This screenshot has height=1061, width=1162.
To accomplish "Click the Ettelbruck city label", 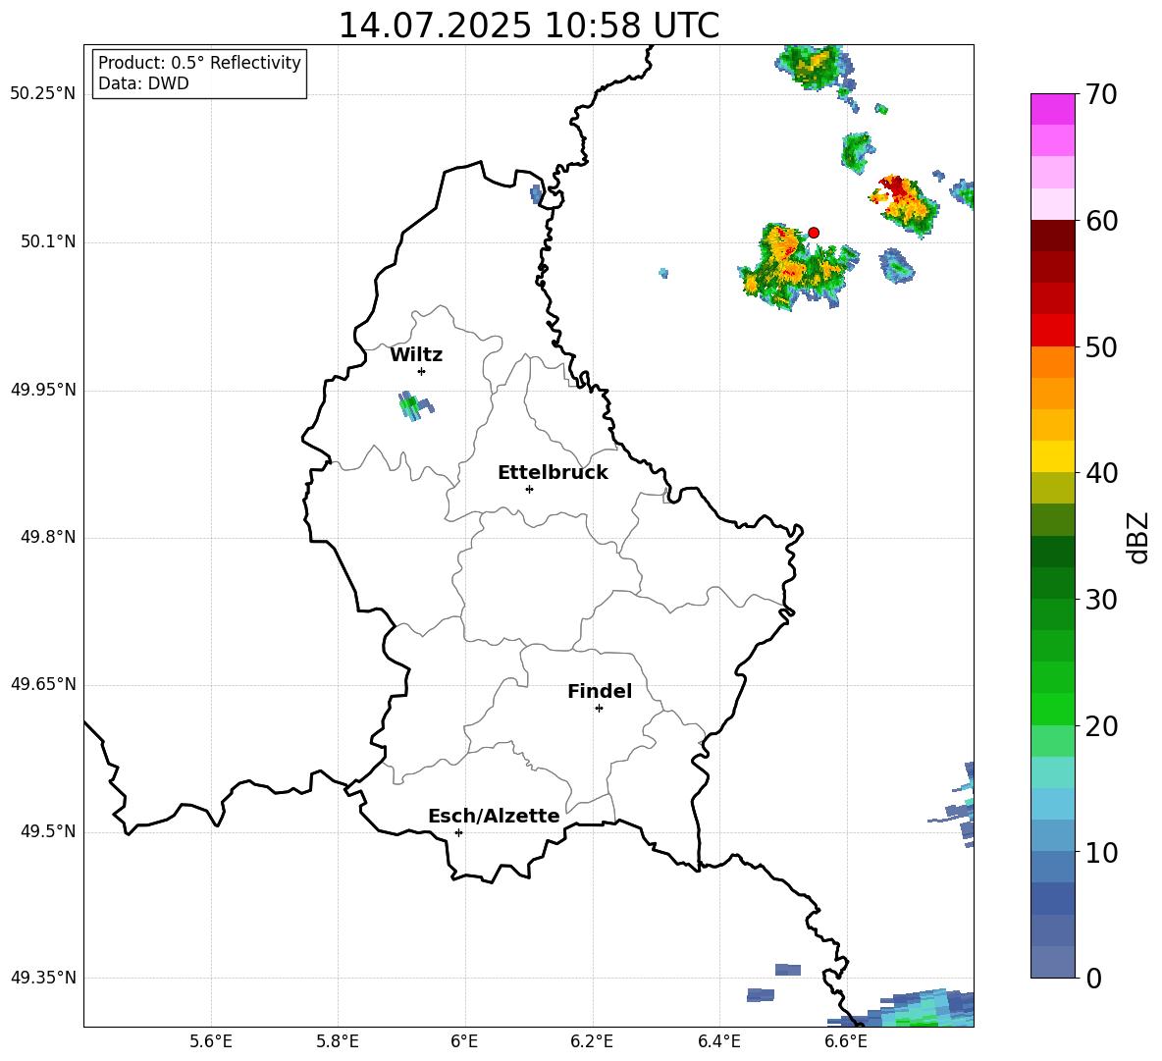I will 553,472.
